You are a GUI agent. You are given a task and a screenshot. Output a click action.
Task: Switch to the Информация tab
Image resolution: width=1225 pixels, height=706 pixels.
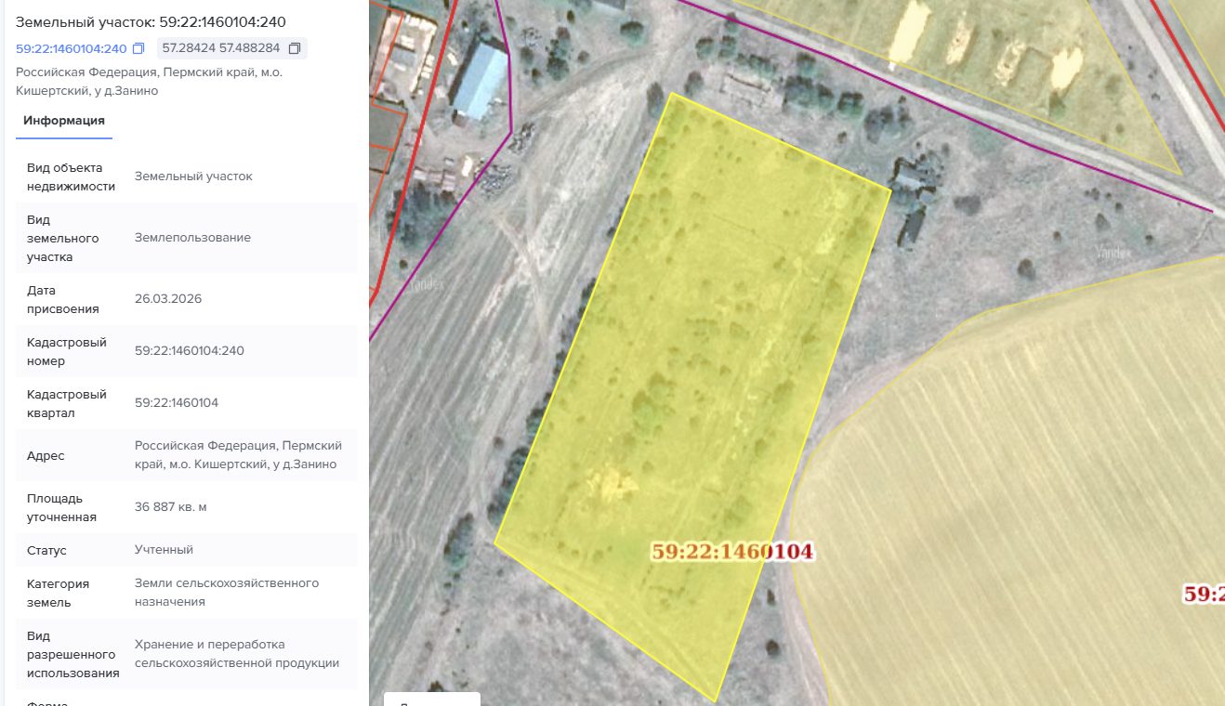coord(64,121)
